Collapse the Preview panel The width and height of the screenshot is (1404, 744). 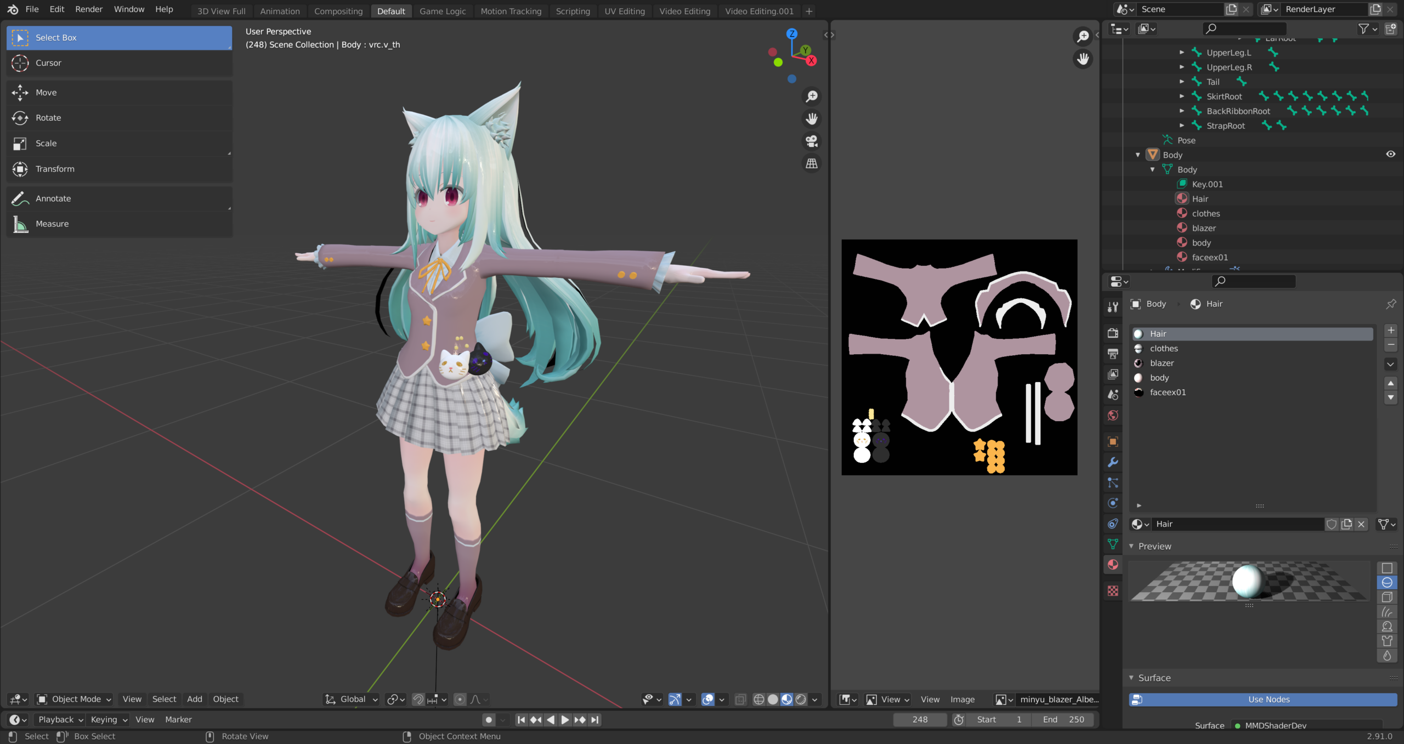(1131, 546)
